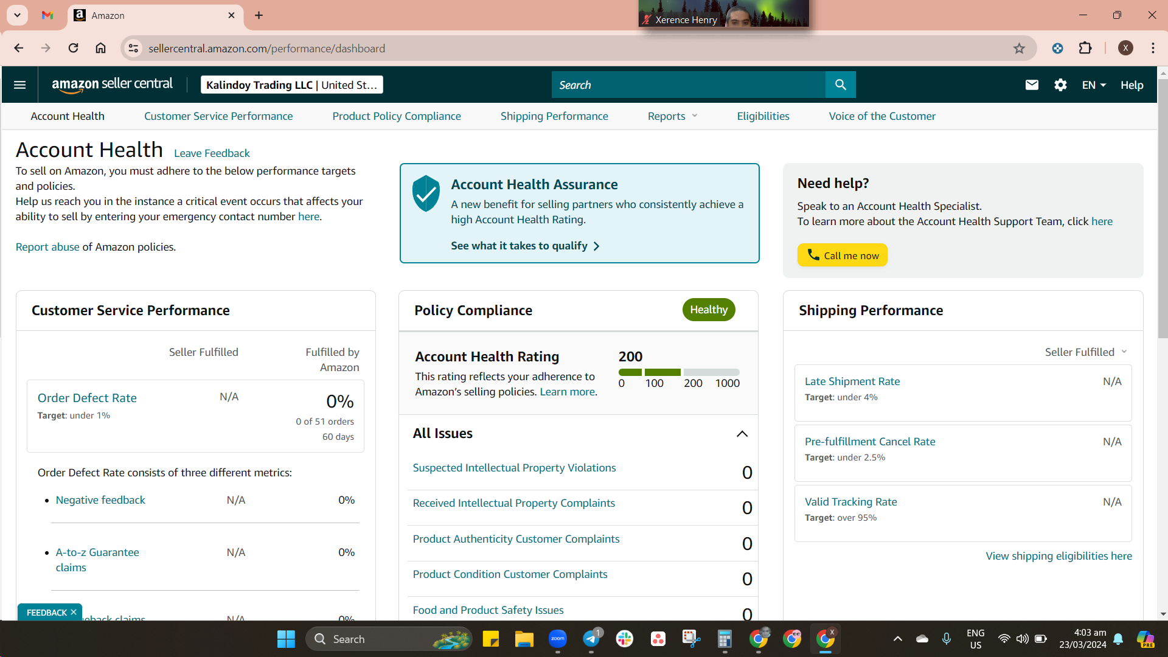1168x657 pixels.
Task: Focus the Seller Central search field
Action: tap(688, 85)
